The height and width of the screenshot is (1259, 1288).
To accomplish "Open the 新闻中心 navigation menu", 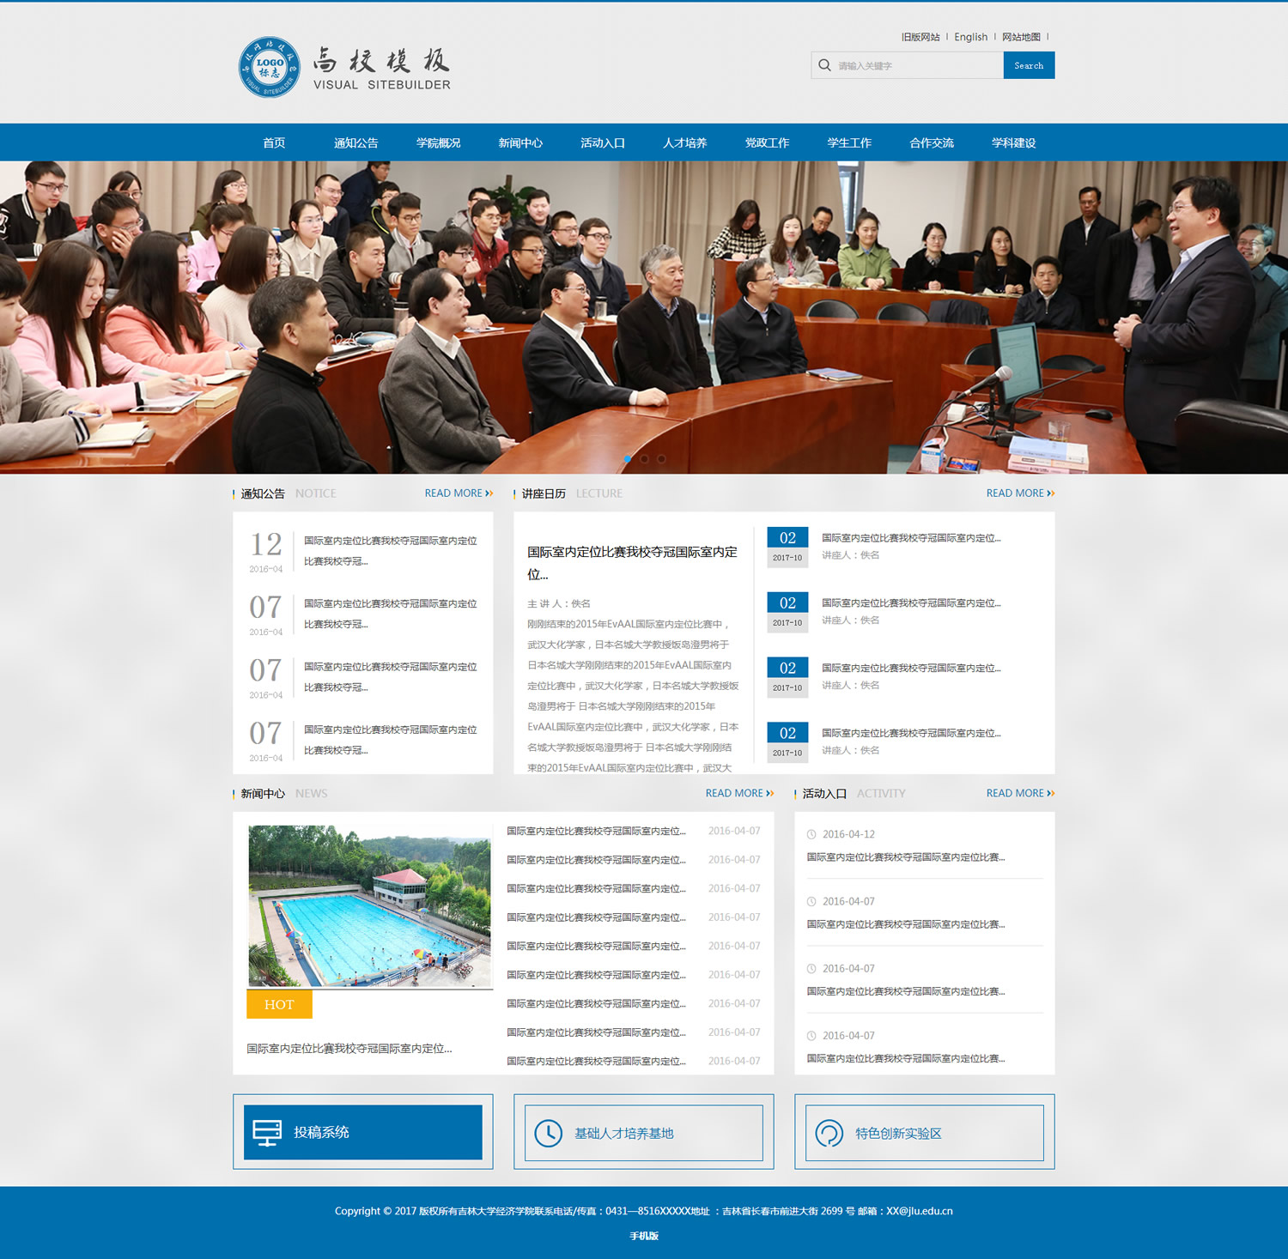I will coord(520,142).
